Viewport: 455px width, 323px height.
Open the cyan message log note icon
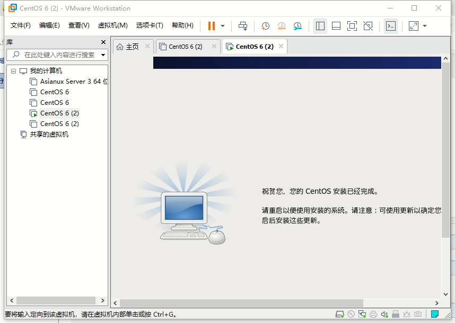[x=435, y=315]
